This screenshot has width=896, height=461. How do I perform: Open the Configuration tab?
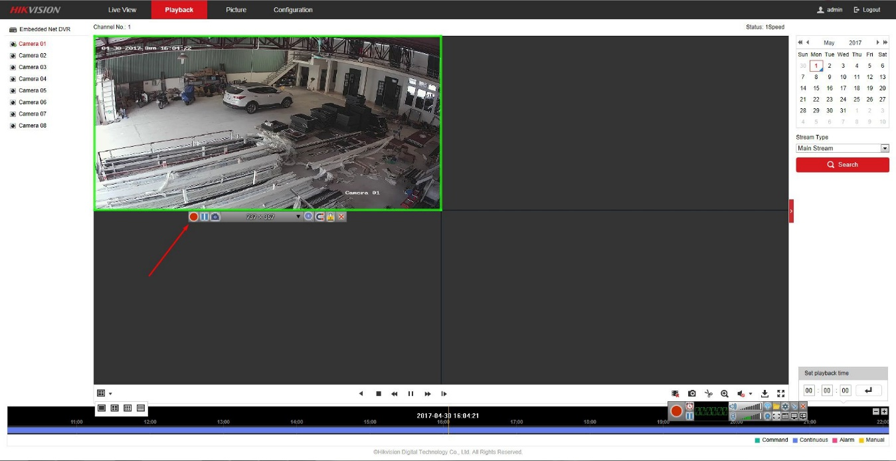[x=293, y=10]
